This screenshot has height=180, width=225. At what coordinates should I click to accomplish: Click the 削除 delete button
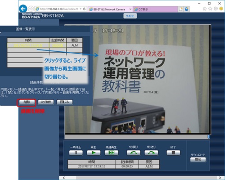click(x=27, y=102)
